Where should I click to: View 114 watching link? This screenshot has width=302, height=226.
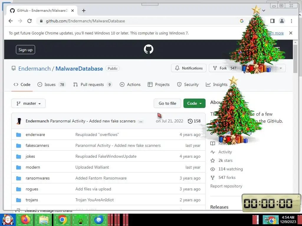[231, 169]
